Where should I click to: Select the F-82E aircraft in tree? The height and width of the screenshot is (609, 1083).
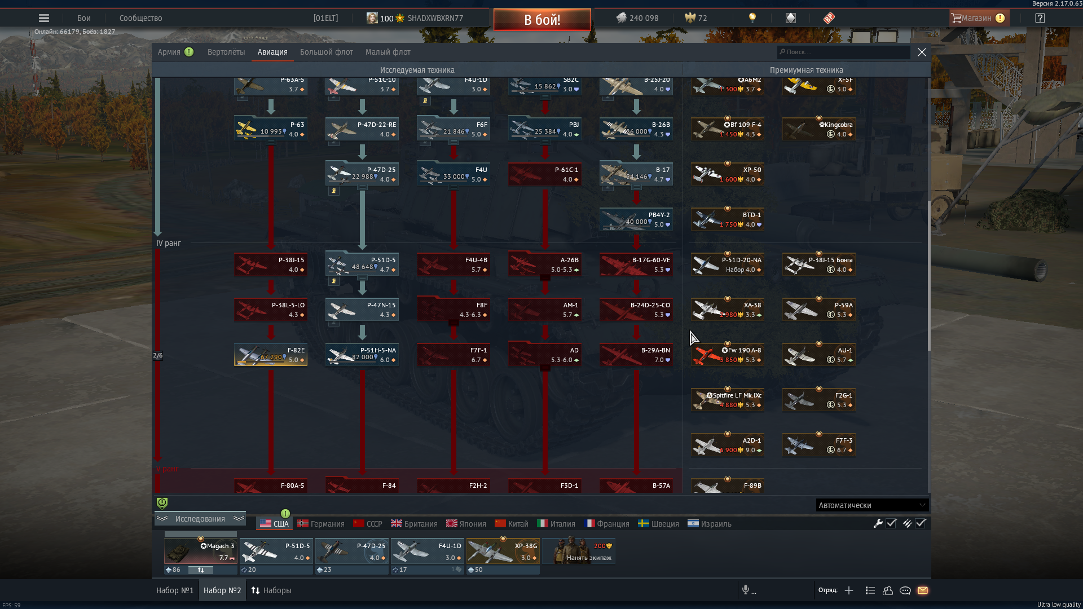(271, 355)
